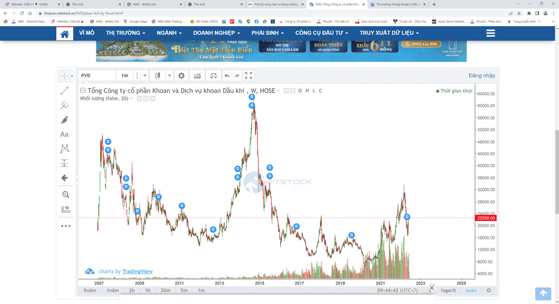Image resolution: width=559 pixels, height=304 pixels.
Task: Open the DOANH NGHIỆP dropdown menu
Action: tap(217, 33)
